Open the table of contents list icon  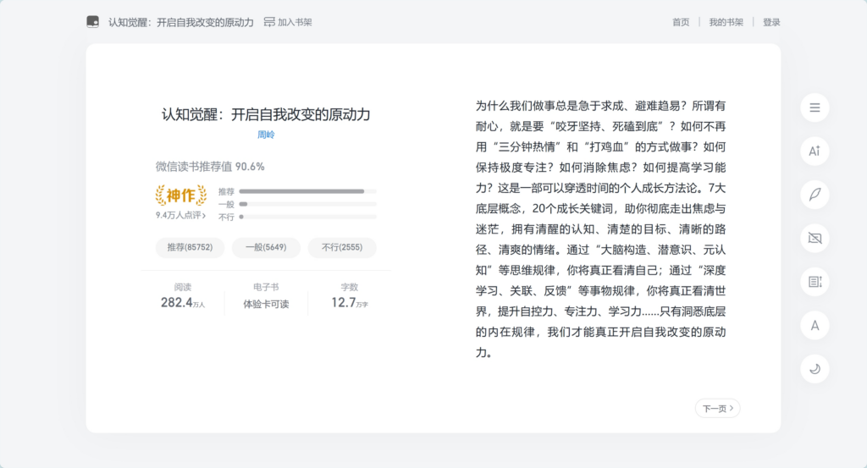pyautogui.click(x=815, y=107)
